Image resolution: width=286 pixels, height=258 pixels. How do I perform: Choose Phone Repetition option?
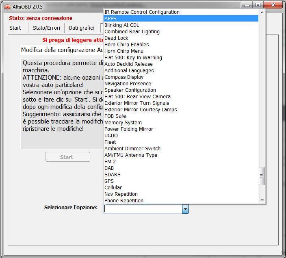tap(181, 201)
